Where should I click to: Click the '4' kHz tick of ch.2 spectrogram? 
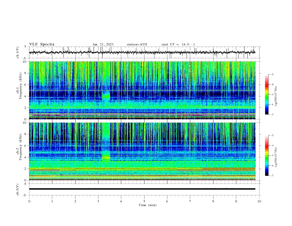(x=26, y=157)
